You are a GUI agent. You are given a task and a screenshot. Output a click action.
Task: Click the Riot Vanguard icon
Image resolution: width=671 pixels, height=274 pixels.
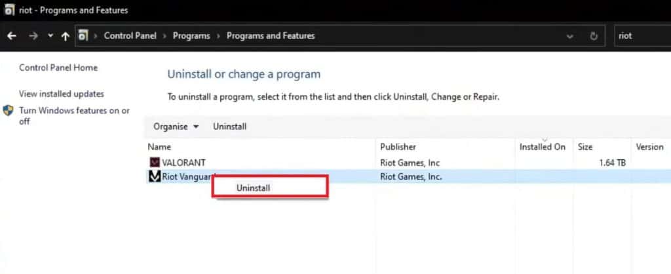(x=155, y=176)
